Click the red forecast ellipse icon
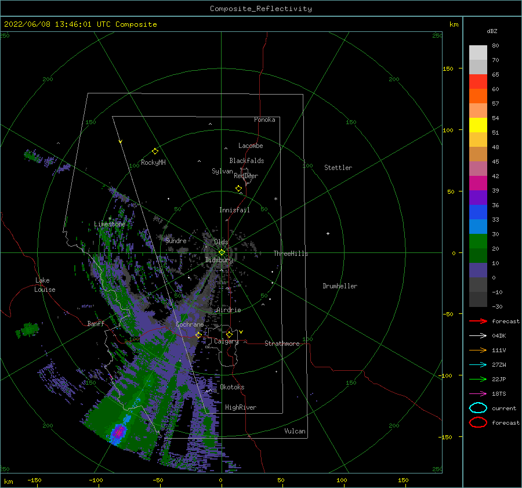The height and width of the screenshot is (488, 522). point(478,422)
